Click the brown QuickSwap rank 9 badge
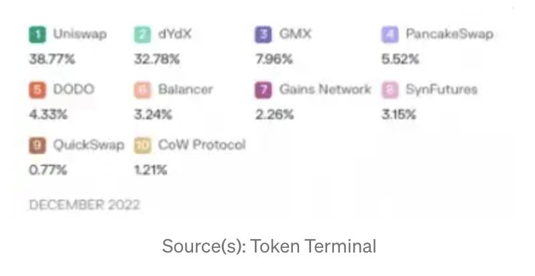 38,145
